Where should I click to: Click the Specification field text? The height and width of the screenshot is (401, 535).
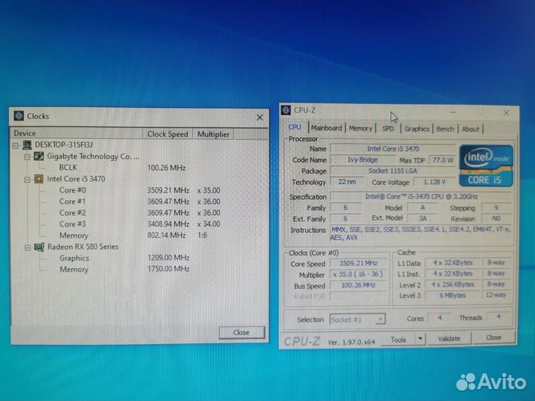(421, 196)
